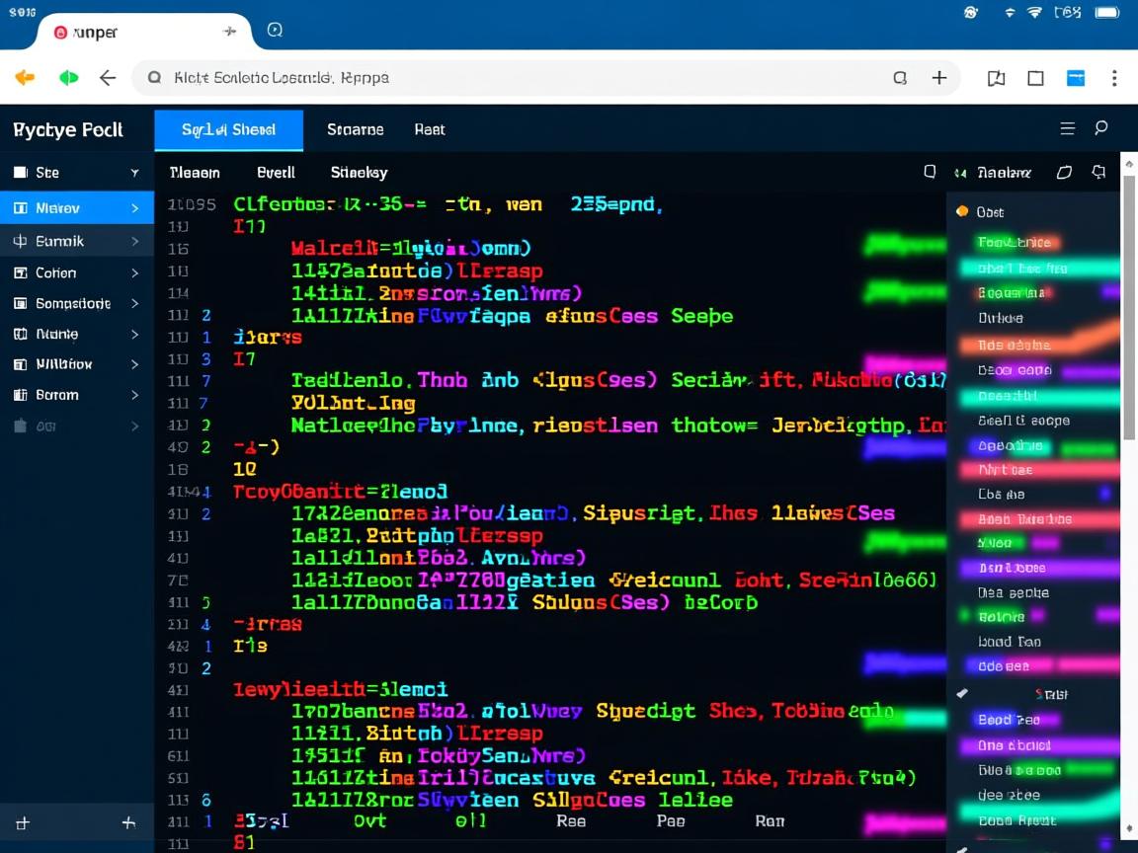
Task: Click the Wi-Fi icon in system status bar
Action: tap(1035, 13)
